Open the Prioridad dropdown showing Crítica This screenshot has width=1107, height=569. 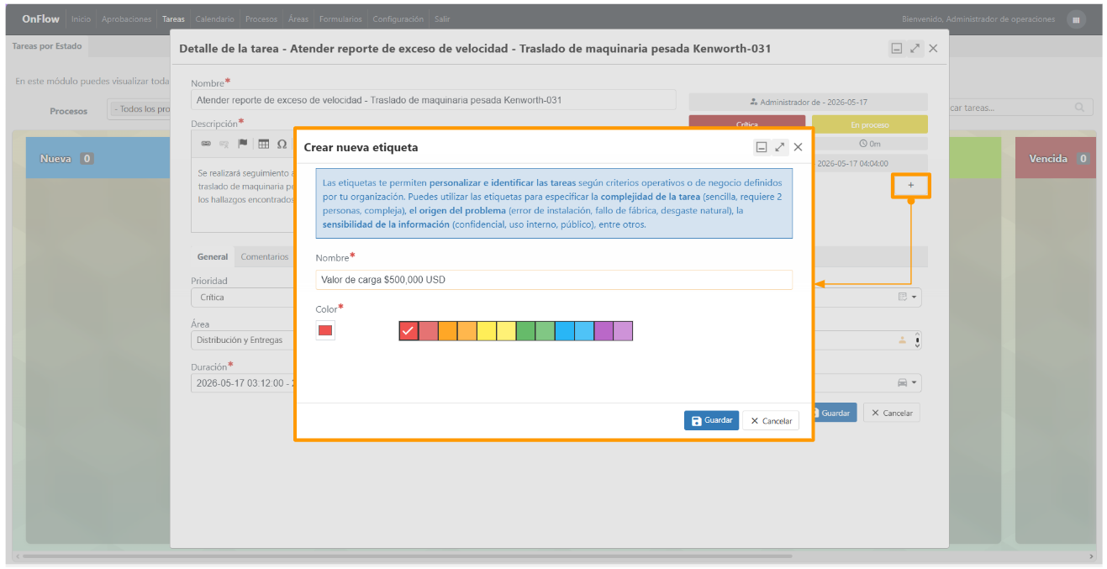pyautogui.click(x=242, y=298)
